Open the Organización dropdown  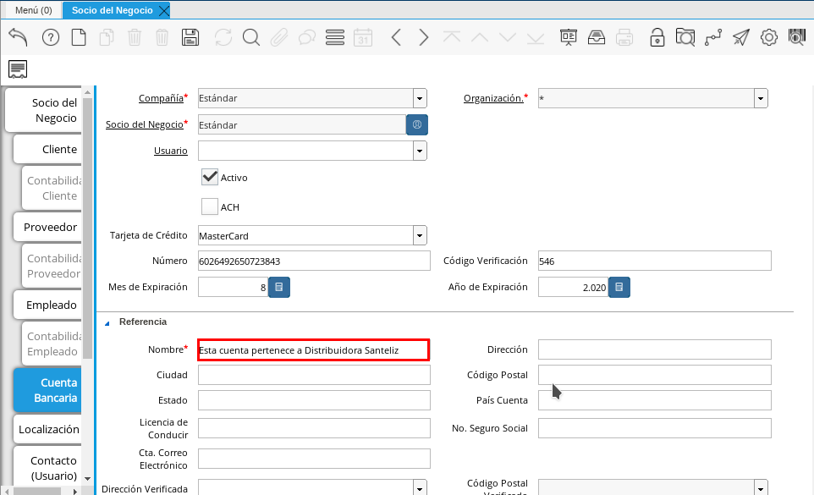pyautogui.click(x=761, y=98)
